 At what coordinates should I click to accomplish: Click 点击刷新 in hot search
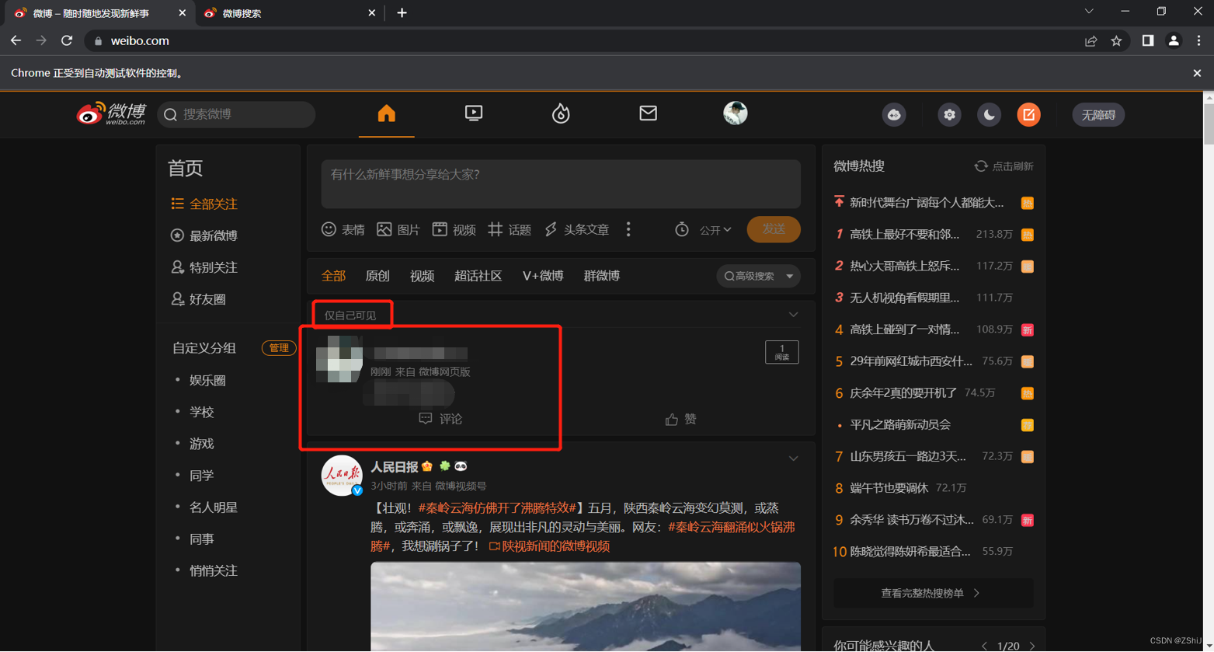(1004, 166)
